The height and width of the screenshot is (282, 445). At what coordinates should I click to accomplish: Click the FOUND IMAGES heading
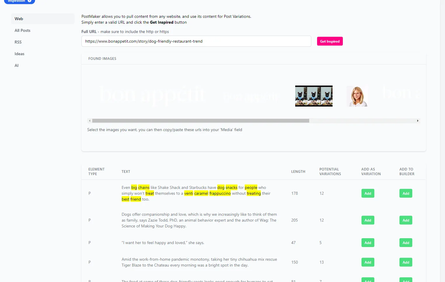[102, 59]
